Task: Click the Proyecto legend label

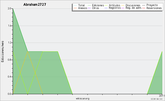Action: coord(152,5)
